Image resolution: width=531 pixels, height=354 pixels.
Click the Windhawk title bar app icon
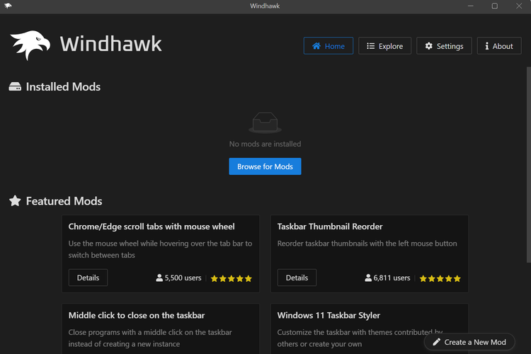8,6
